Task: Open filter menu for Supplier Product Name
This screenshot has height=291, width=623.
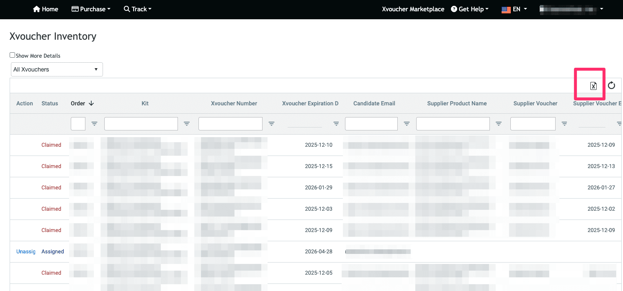Action: click(x=499, y=124)
